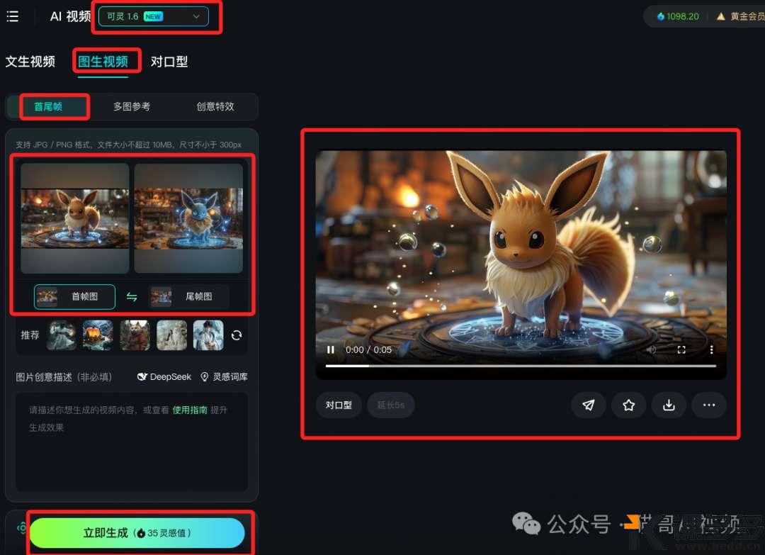
Task: Open the hamburger menu icon
Action: [x=13, y=16]
